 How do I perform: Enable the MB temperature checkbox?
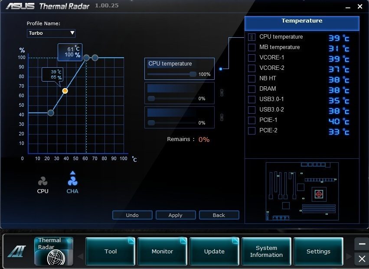(251, 47)
